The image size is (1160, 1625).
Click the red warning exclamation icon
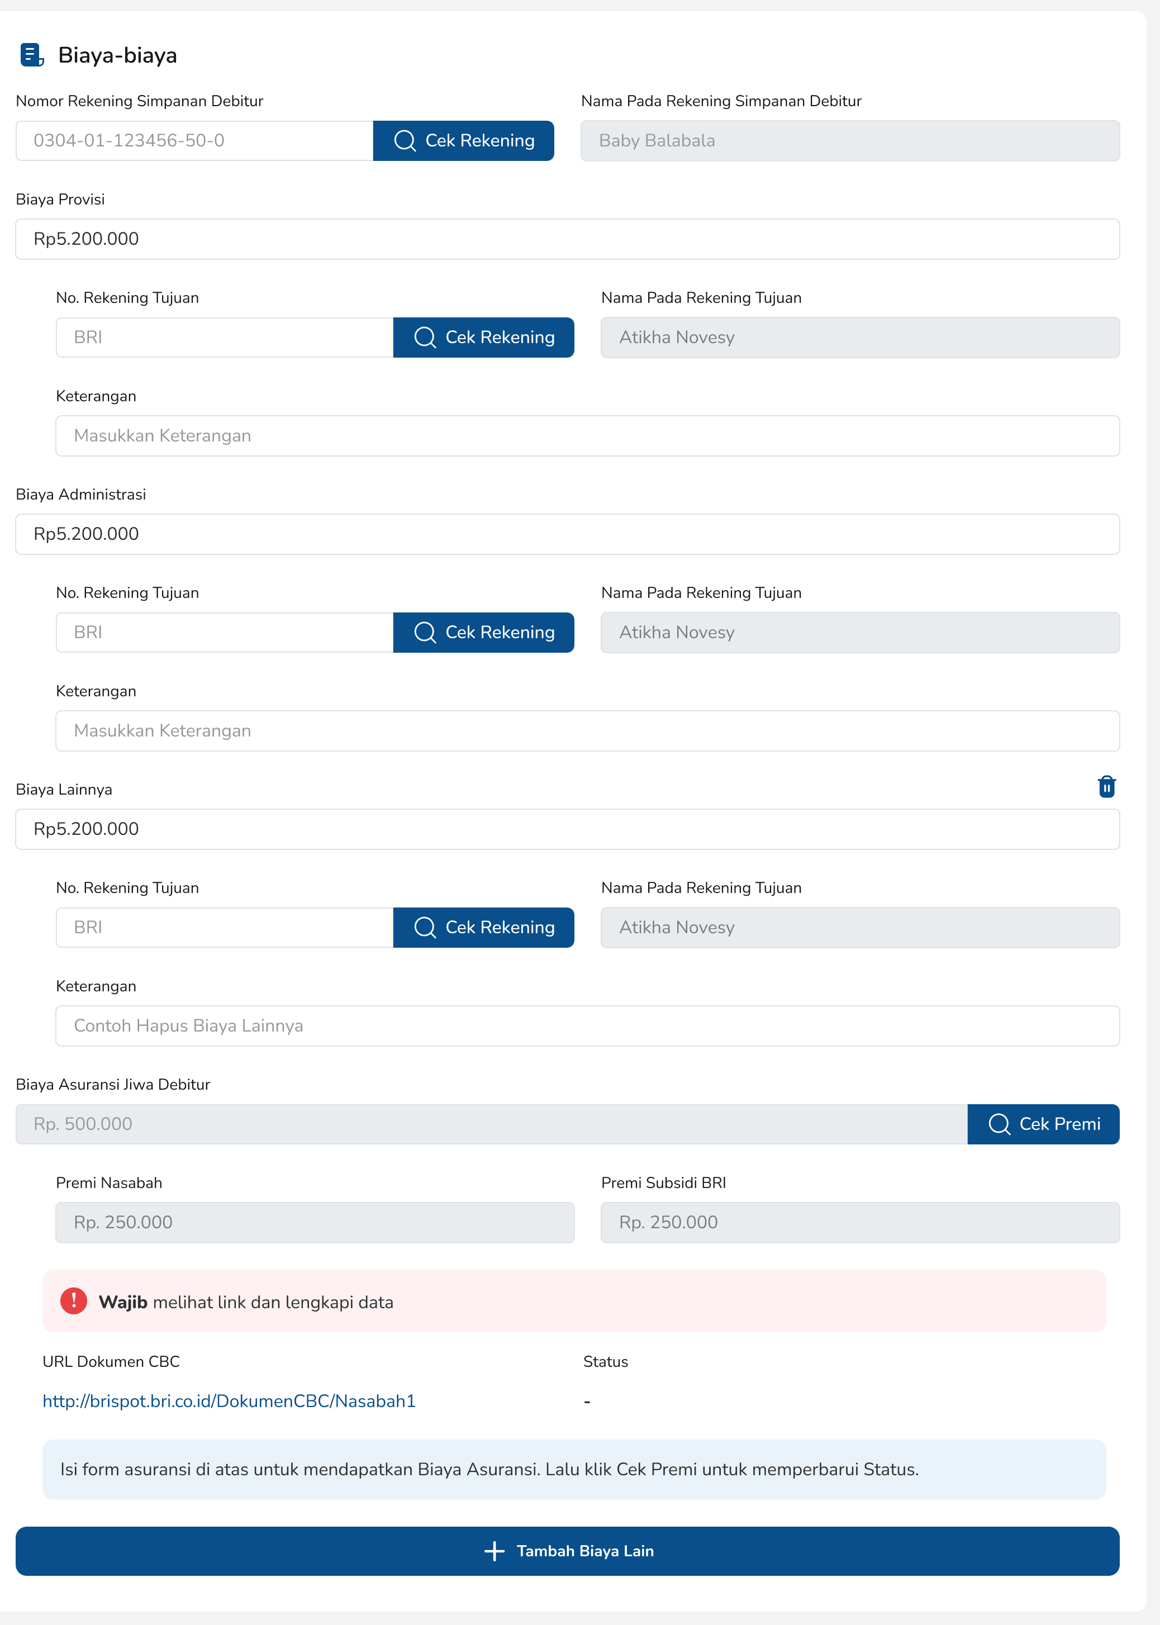(x=74, y=1301)
